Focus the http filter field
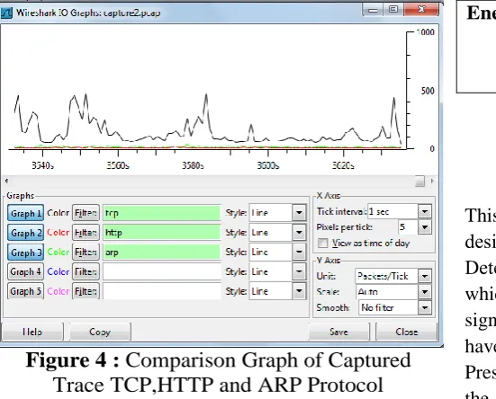The image size is (496, 399). pyautogui.click(x=162, y=233)
